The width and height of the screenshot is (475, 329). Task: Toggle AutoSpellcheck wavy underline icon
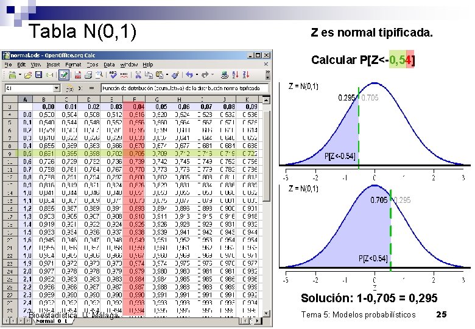124,75
